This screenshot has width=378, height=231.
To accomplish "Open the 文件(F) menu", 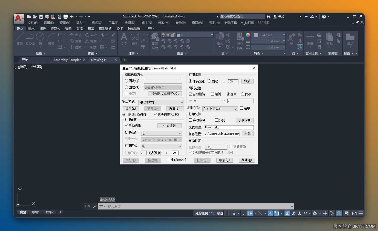I will coord(33,23).
